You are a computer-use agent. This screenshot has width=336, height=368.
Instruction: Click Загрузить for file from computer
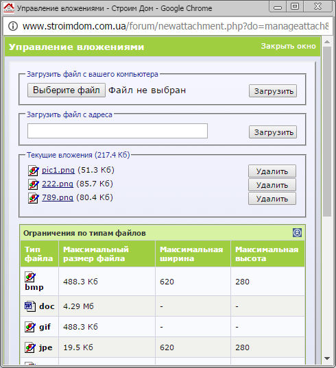(x=273, y=91)
